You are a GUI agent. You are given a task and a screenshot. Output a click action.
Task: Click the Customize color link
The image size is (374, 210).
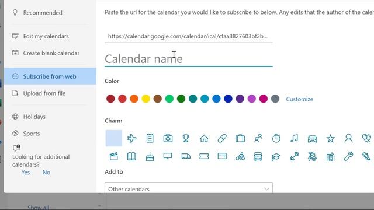(300, 99)
